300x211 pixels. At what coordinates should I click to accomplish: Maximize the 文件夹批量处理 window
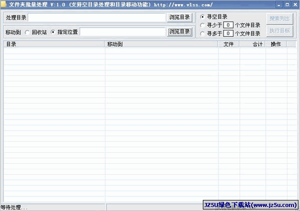pyautogui.click(x=287, y=5)
